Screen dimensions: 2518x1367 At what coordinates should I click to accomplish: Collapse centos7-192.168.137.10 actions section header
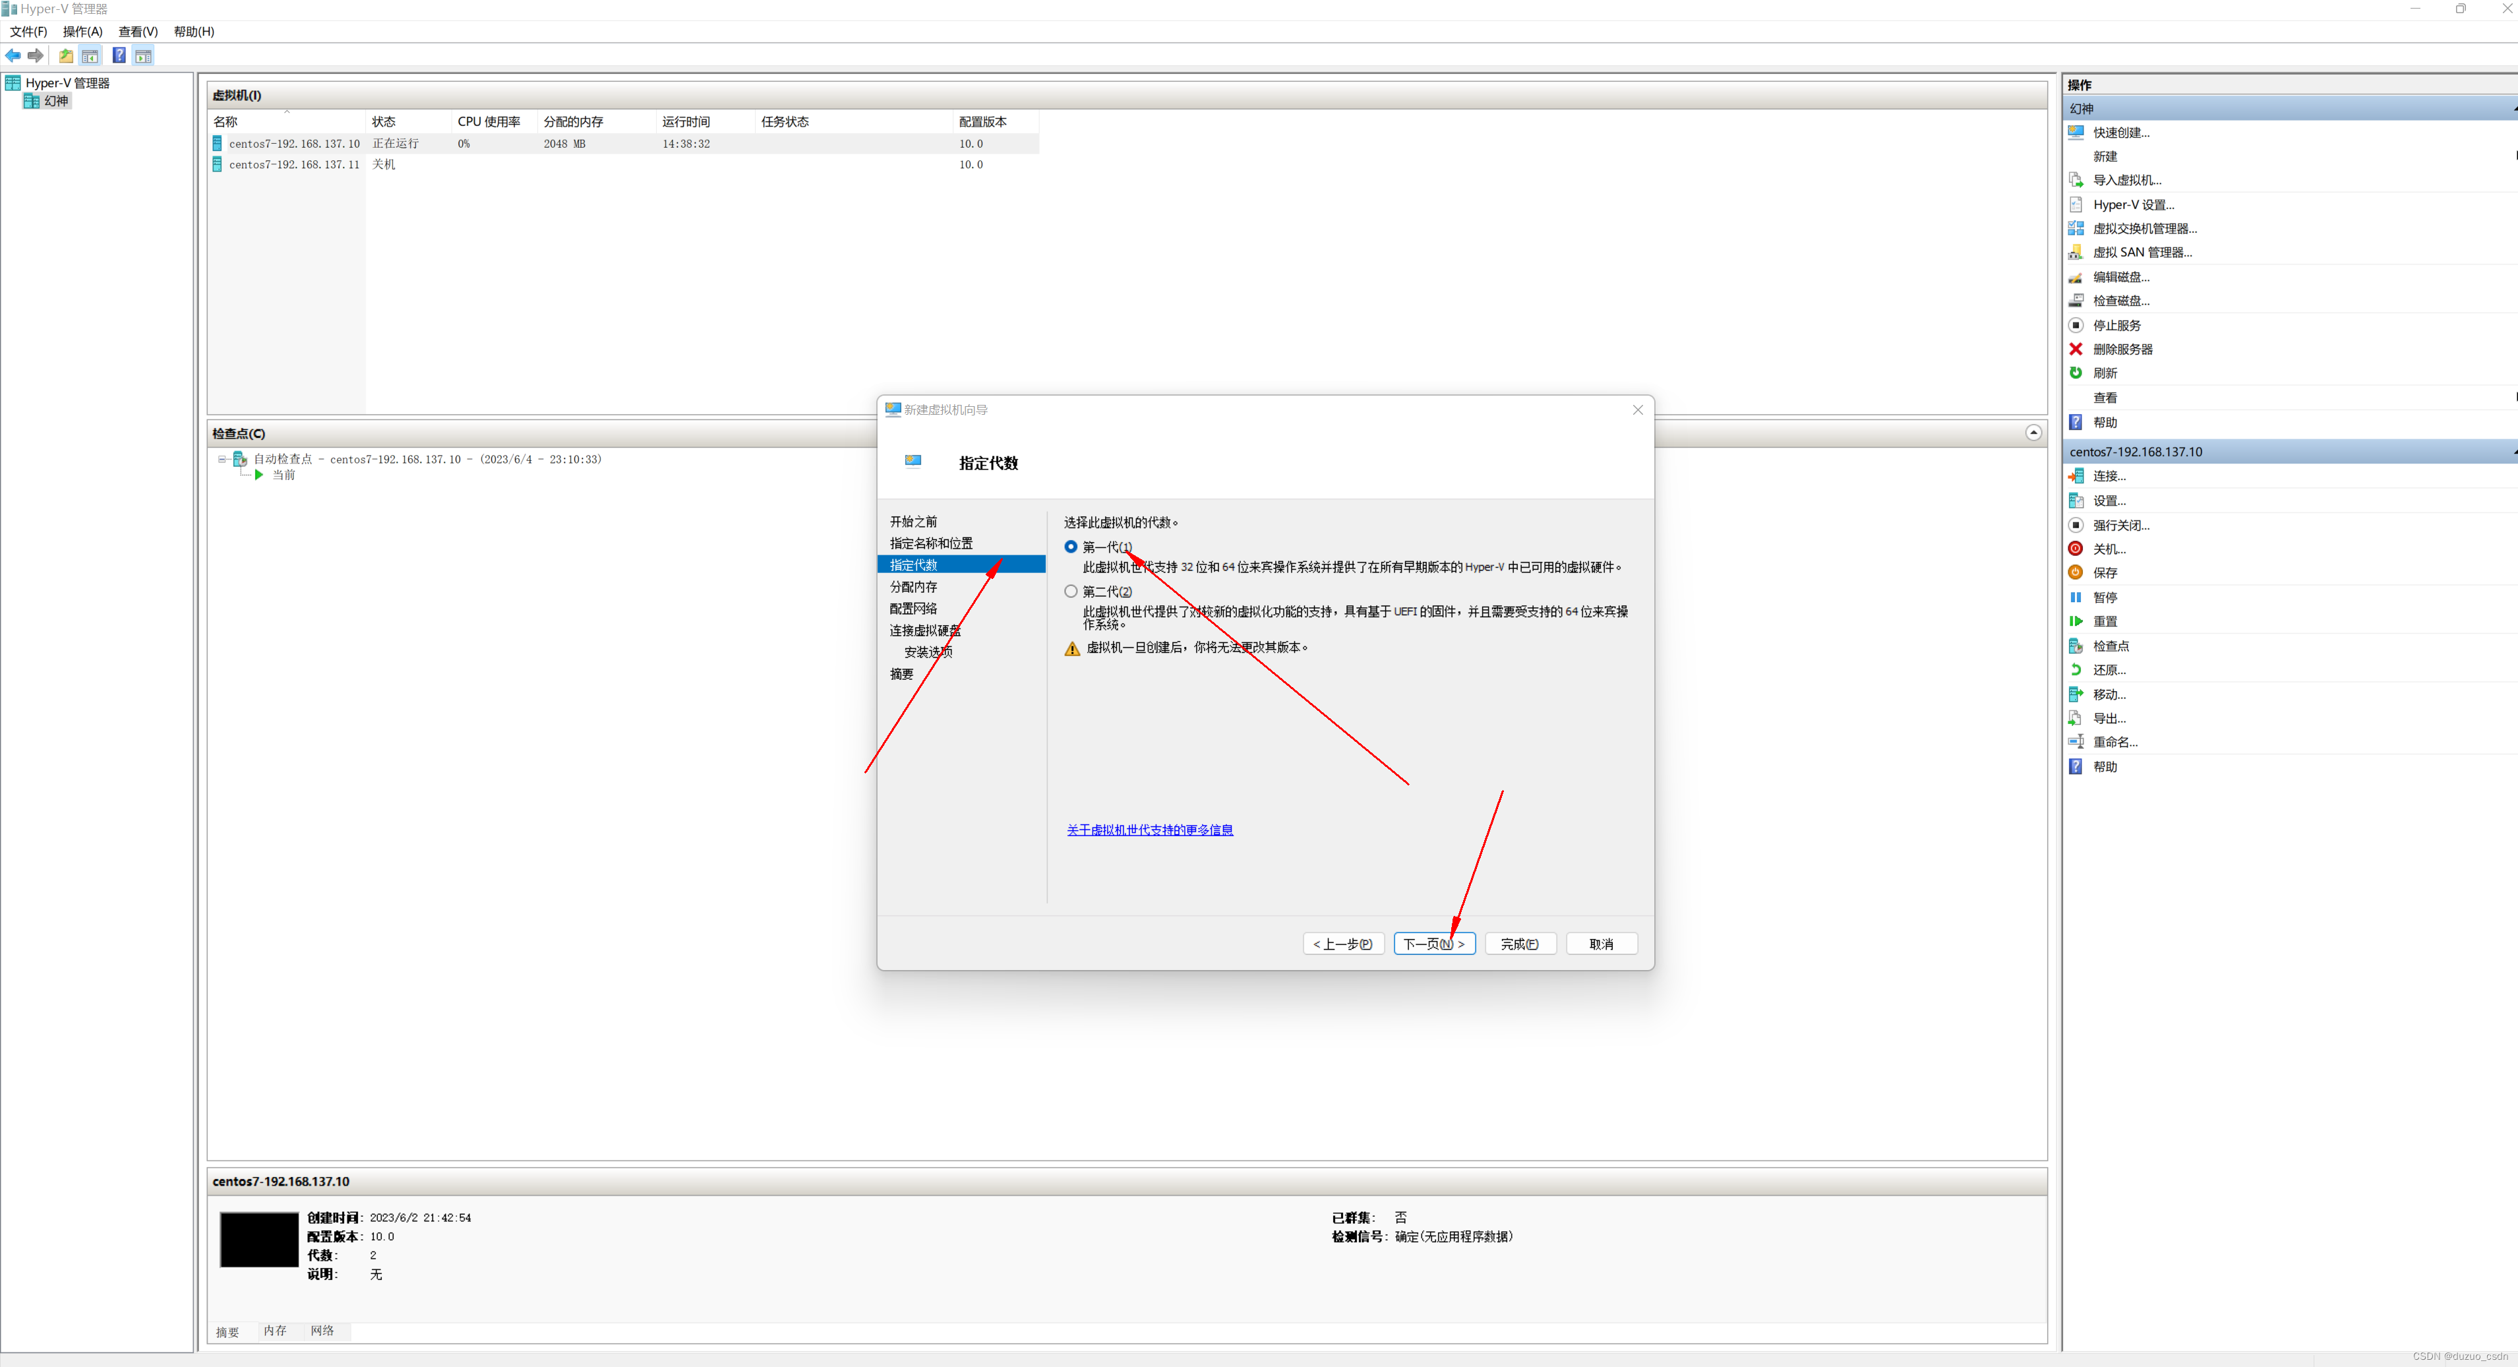click(x=2291, y=452)
